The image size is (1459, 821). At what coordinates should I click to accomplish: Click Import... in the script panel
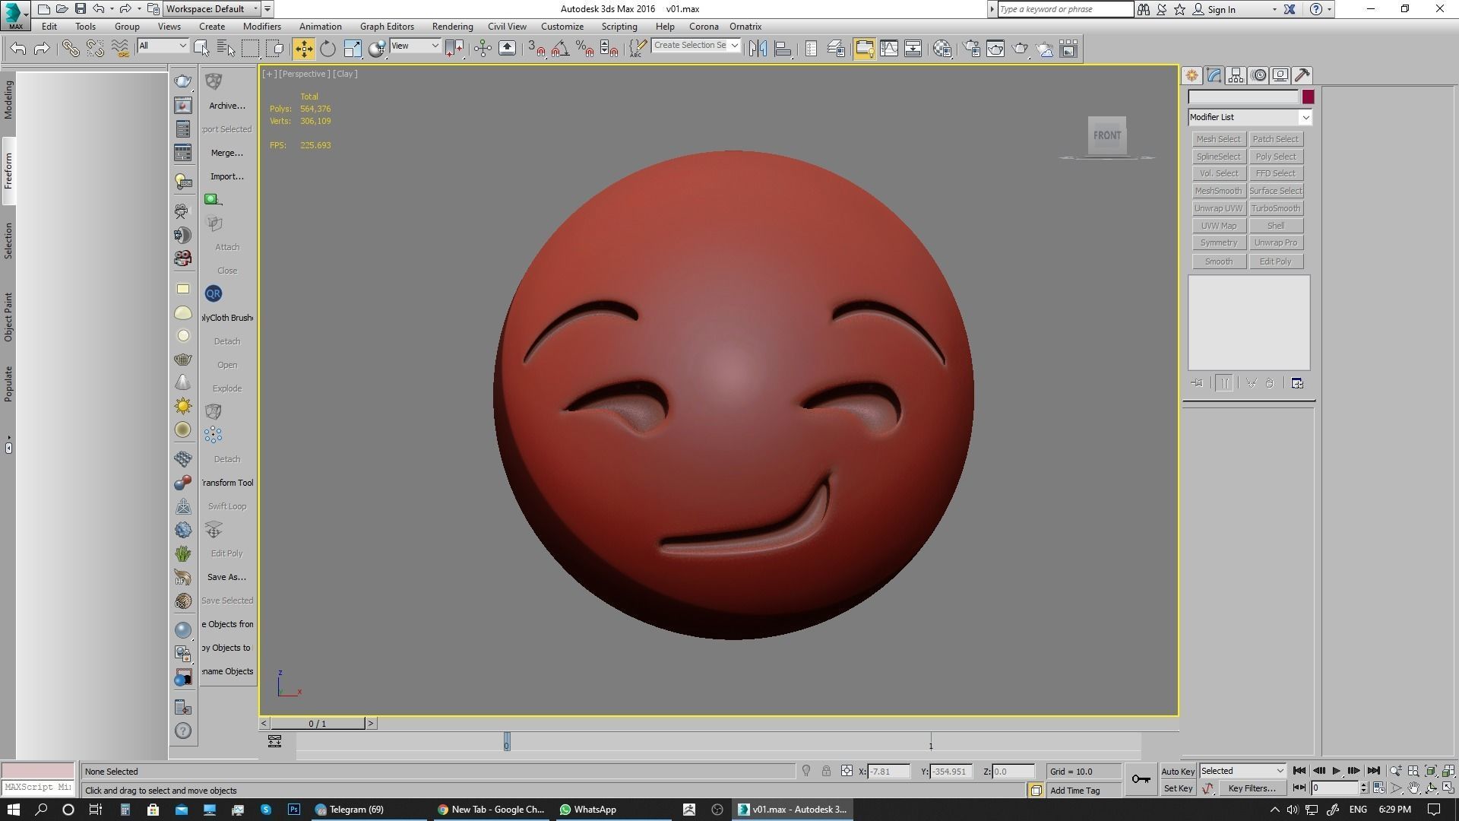click(x=227, y=176)
